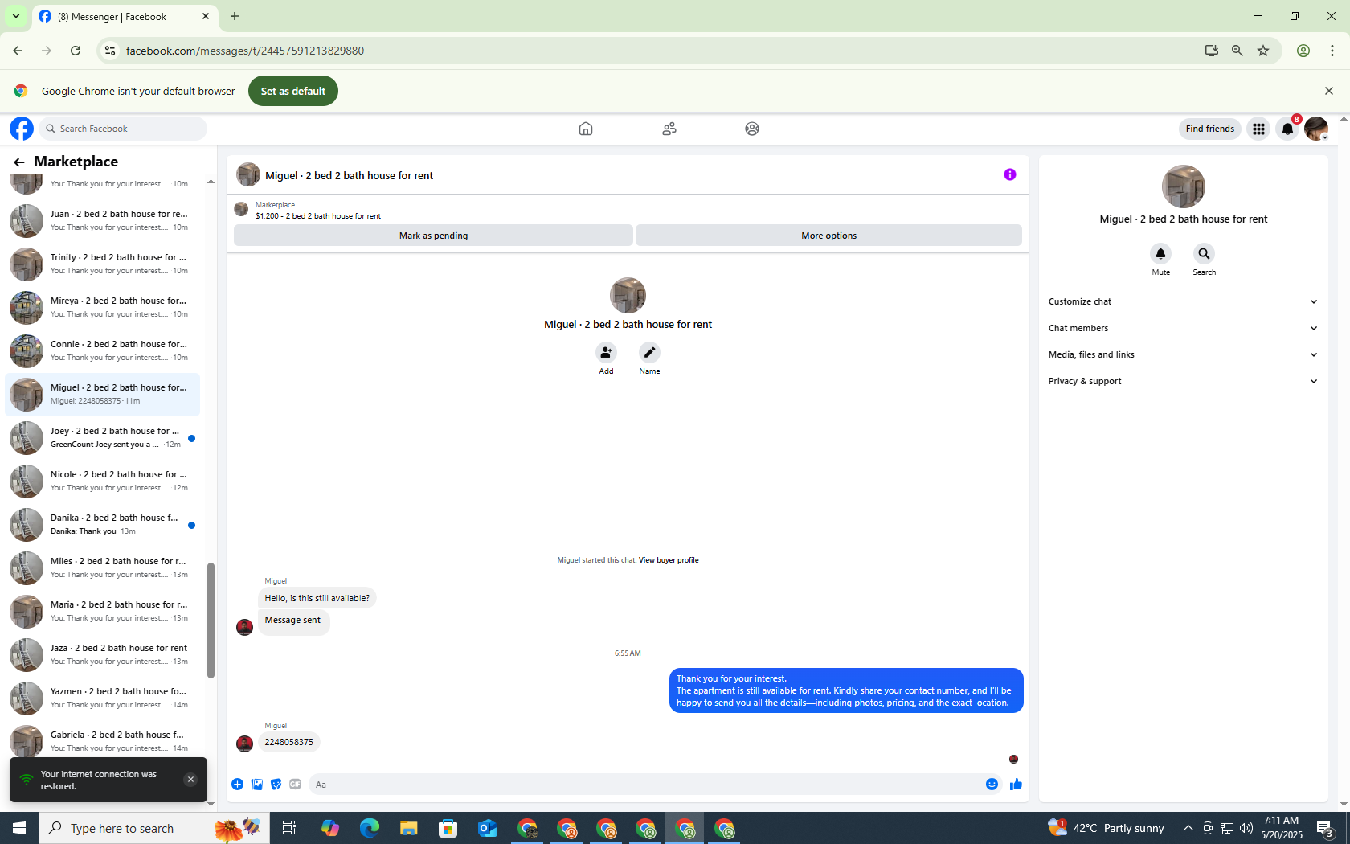Image resolution: width=1350 pixels, height=844 pixels.
Task: Open Nicole conversation in the list
Action: (x=102, y=481)
